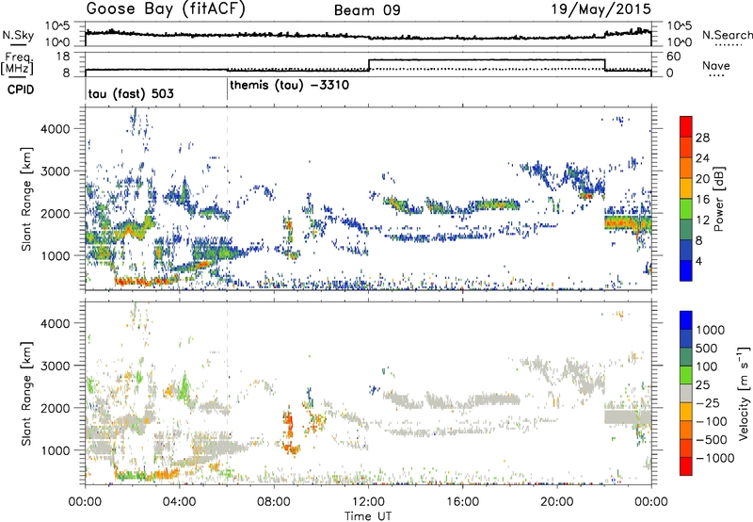Click the 'N.Sky' legend label

[x=18, y=35]
